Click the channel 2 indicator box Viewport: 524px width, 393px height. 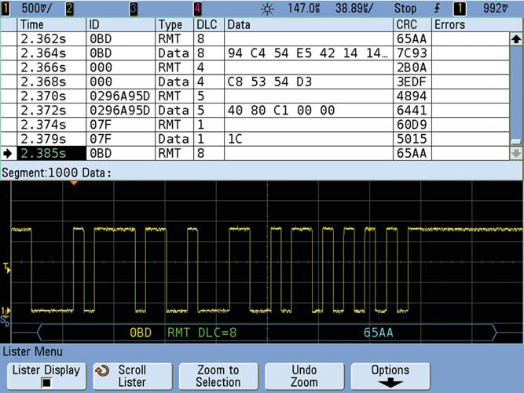(x=69, y=9)
